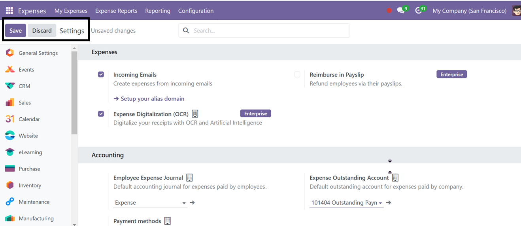
Task: Click the sidebar scrollbar thumb
Action: coord(74,93)
